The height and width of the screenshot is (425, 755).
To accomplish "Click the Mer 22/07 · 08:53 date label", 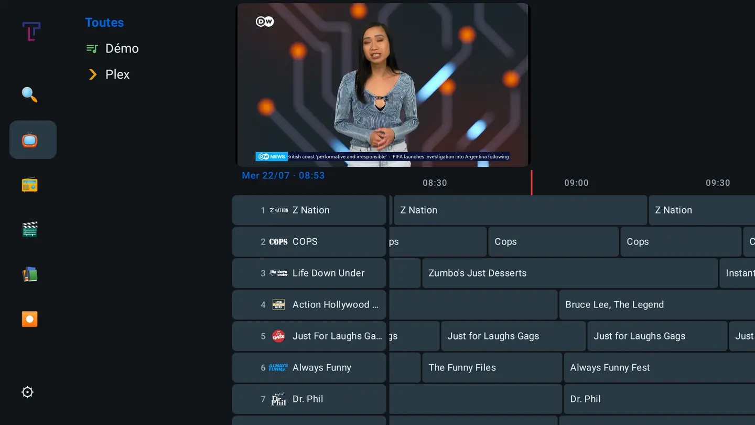I will [x=283, y=175].
